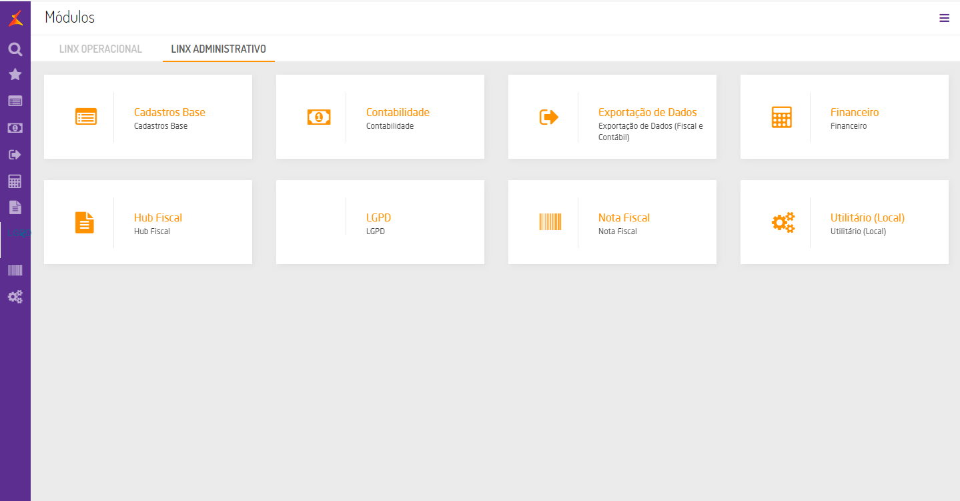Click the black 'Nota Fiscal' subtitle text
960x501 pixels.
point(618,231)
